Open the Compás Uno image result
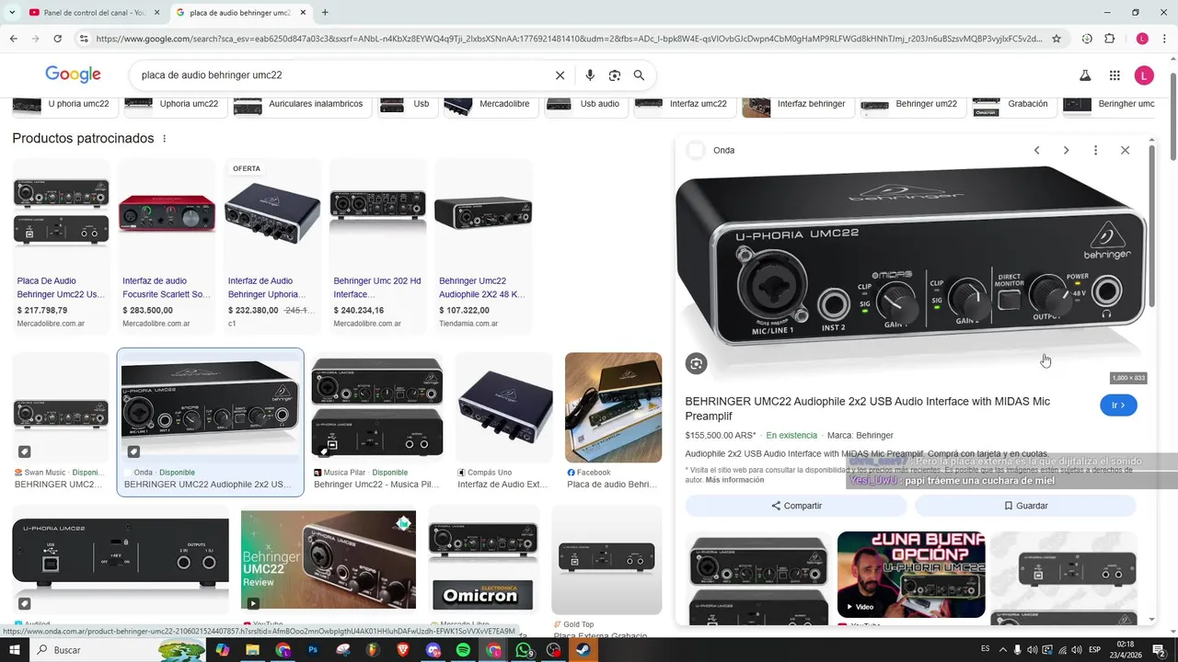This screenshot has width=1178, height=662. click(x=503, y=407)
